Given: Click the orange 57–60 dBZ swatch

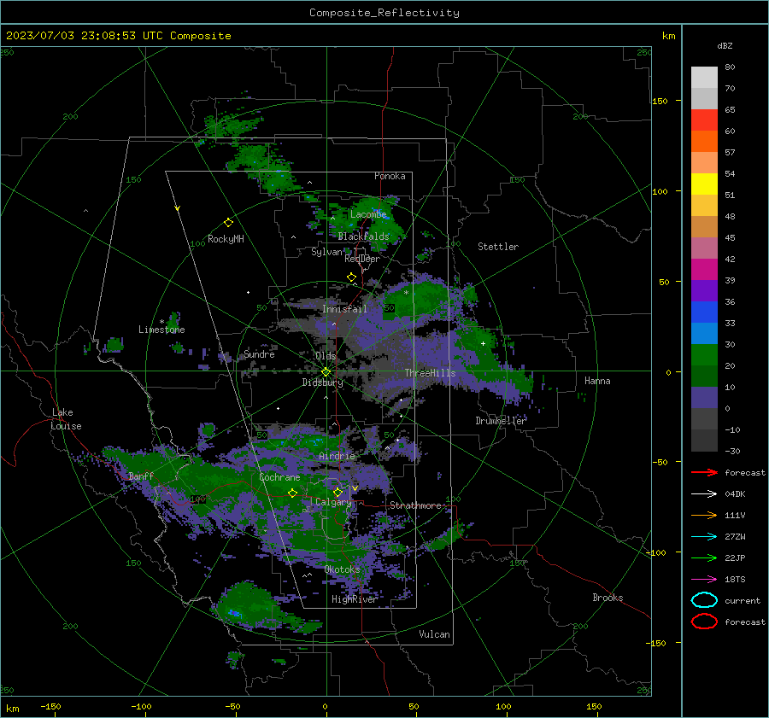Looking at the screenshot, I should point(704,142).
